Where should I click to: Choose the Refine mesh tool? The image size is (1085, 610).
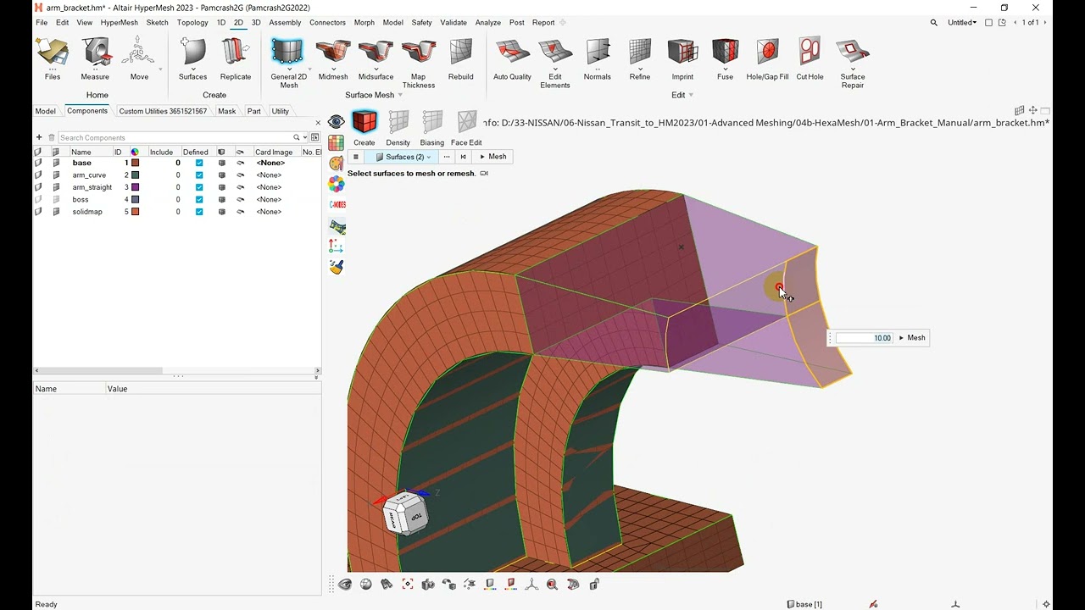(x=640, y=58)
